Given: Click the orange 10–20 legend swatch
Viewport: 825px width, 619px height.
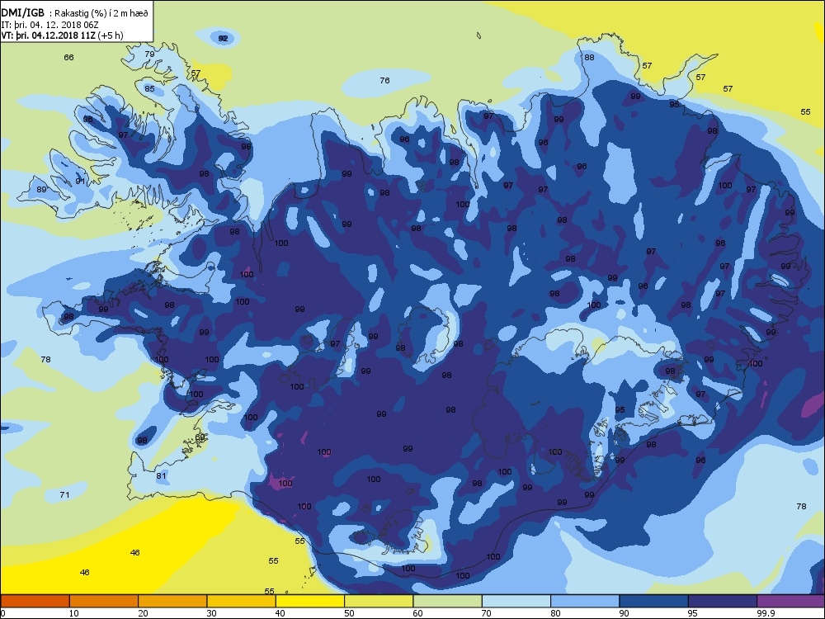Looking at the screenshot, I should (x=104, y=601).
